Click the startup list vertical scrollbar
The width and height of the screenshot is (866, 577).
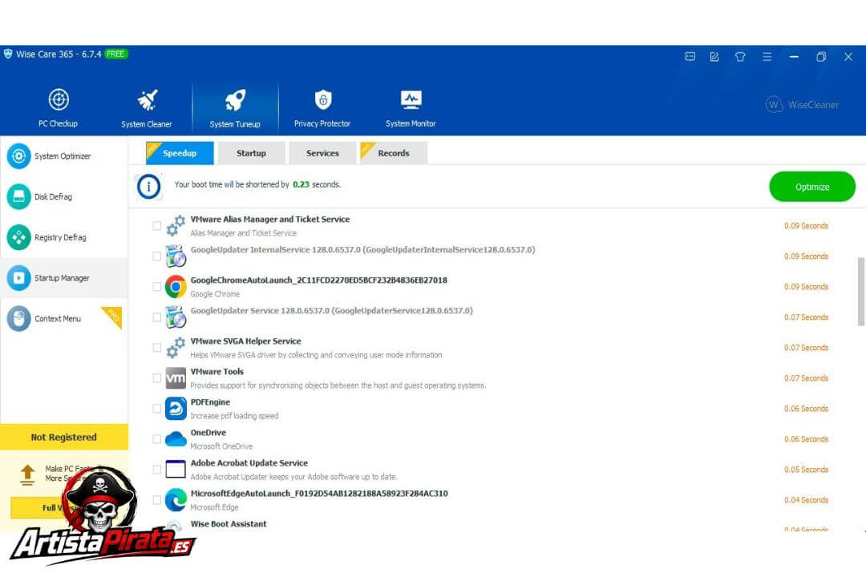click(x=860, y=291)
